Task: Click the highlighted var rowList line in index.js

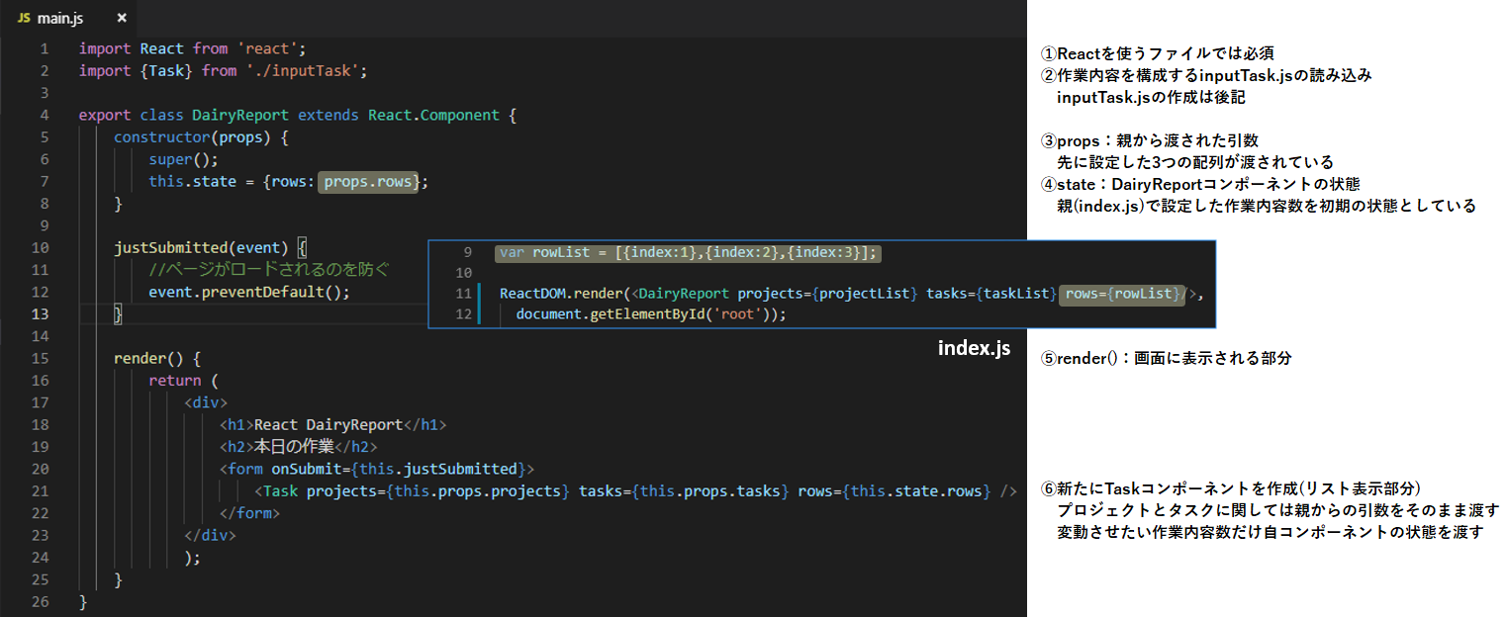Action: (687, 252)
